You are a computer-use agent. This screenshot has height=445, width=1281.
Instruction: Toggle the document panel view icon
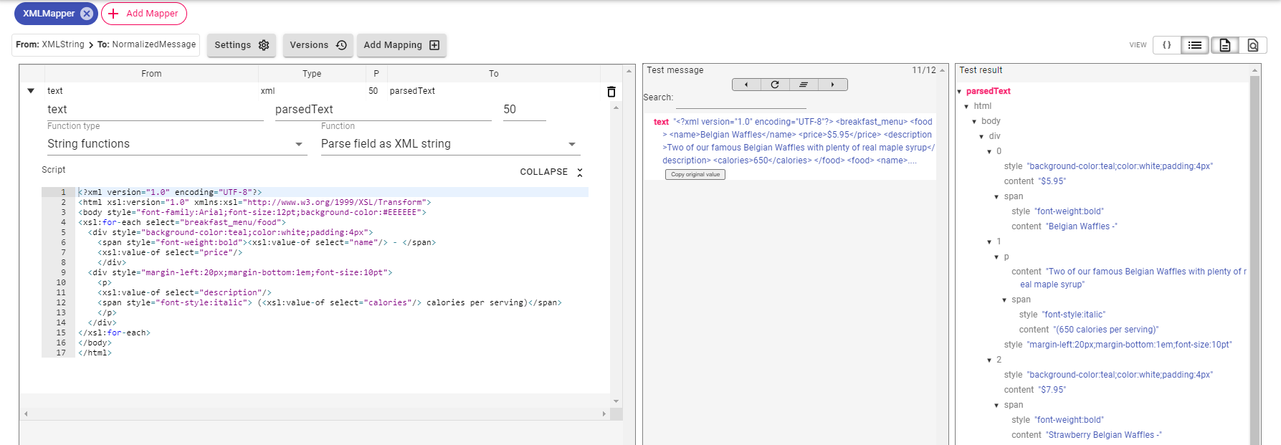coord(1225,45)
